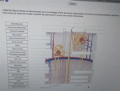Select the Descending limb label
Image resolution: width=120 pixels, height=91 pixels.
coord(17,24)
